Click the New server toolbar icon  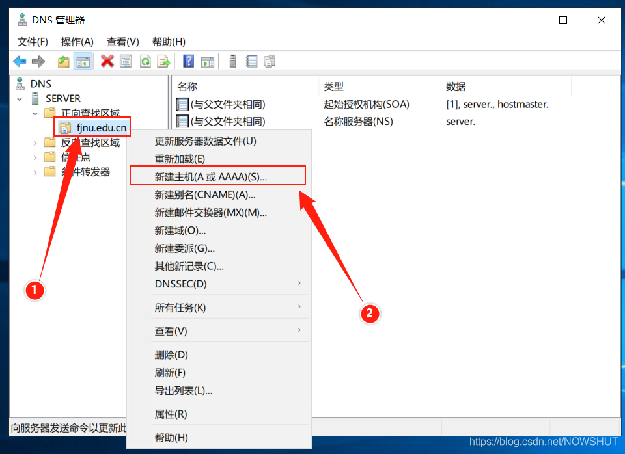(x=233, y=61)
